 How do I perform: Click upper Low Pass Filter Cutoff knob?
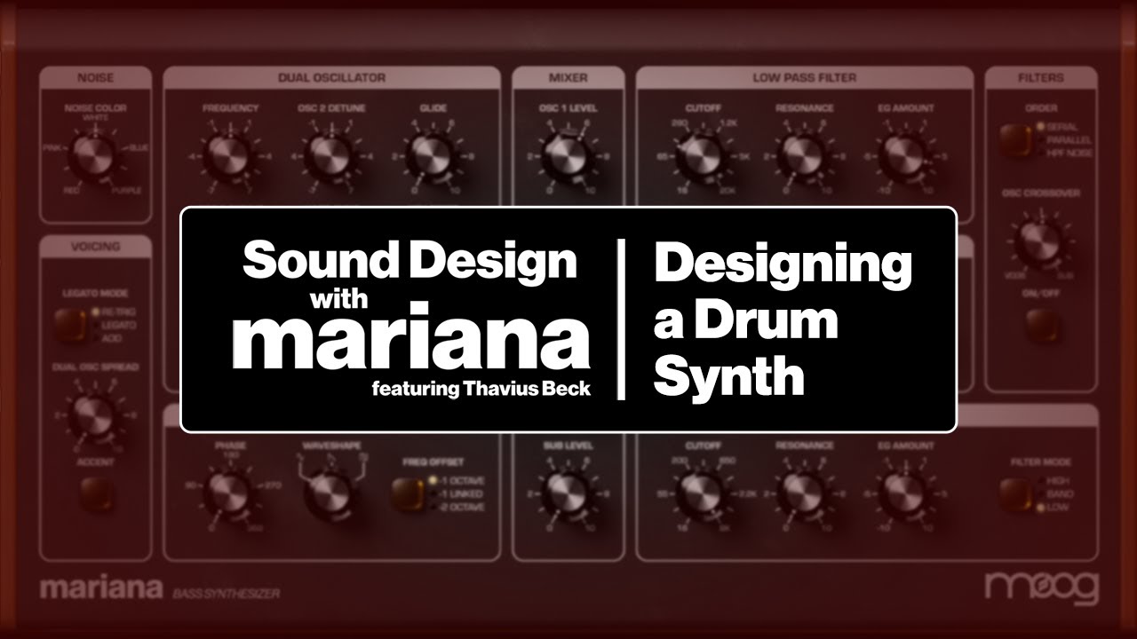pos(703,156)
